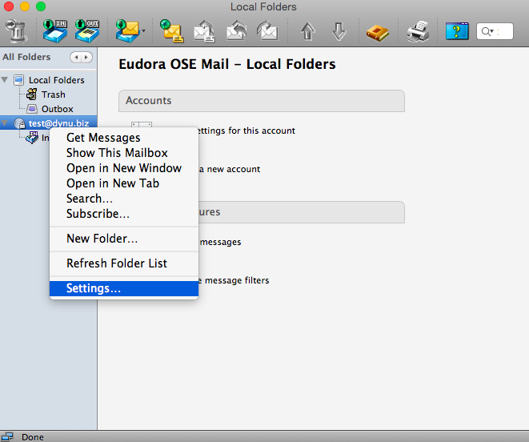Compose a new message from the toolbar
The width and height of the screenshot is (529, 442).
172,31
